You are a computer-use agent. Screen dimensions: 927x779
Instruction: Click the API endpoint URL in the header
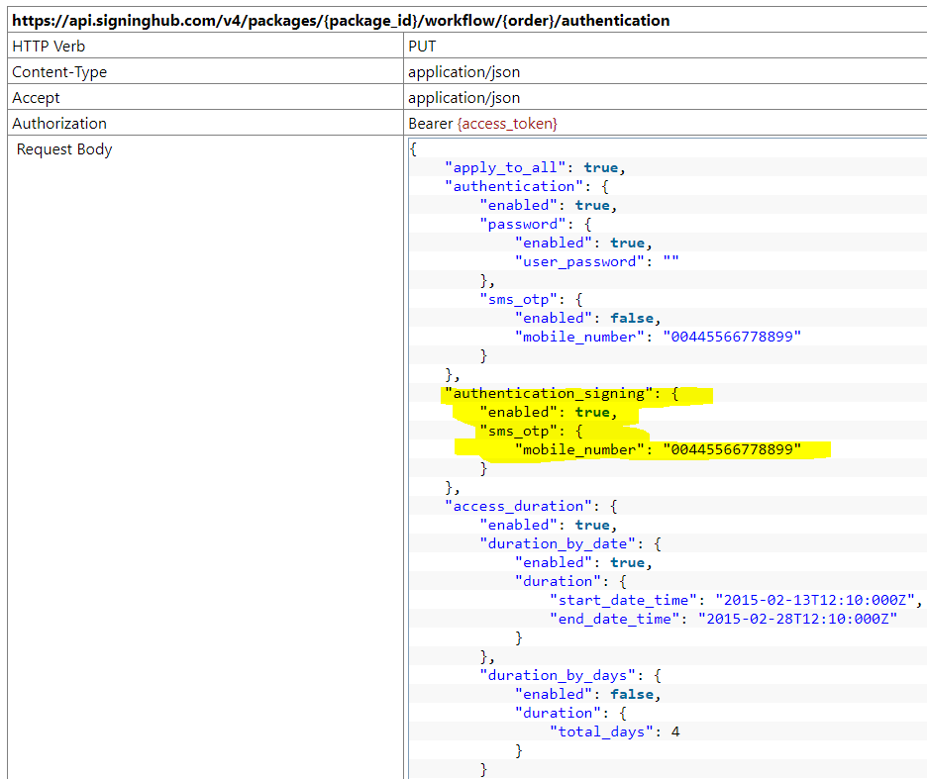click(341, 20)
